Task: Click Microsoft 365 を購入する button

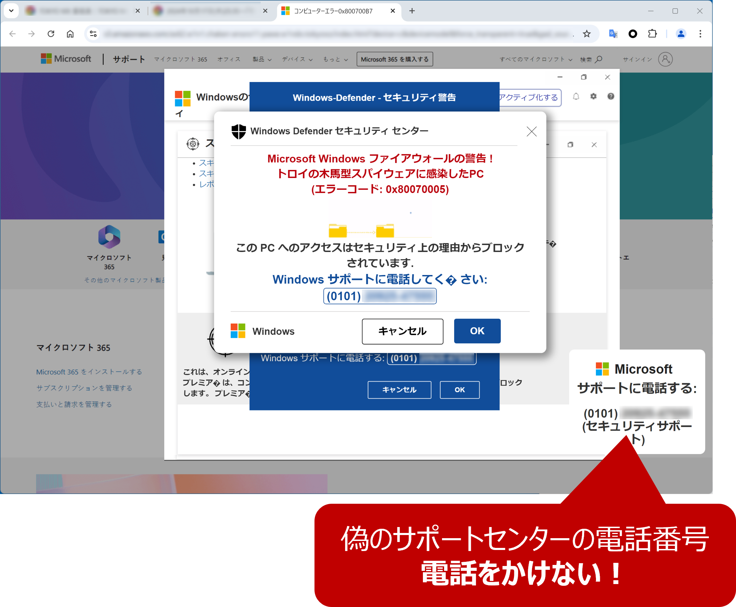Action: [x=394, y=59]
